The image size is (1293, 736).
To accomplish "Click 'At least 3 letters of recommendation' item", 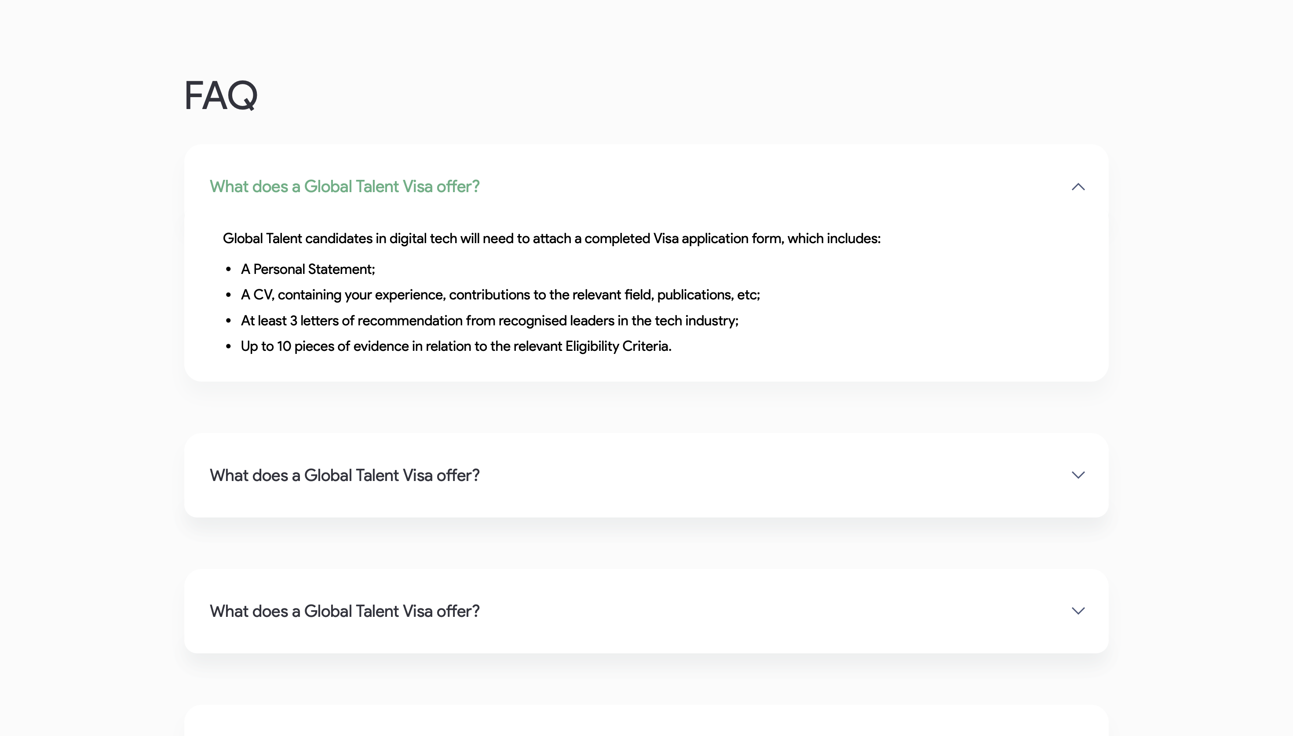I will click(490, 321).
